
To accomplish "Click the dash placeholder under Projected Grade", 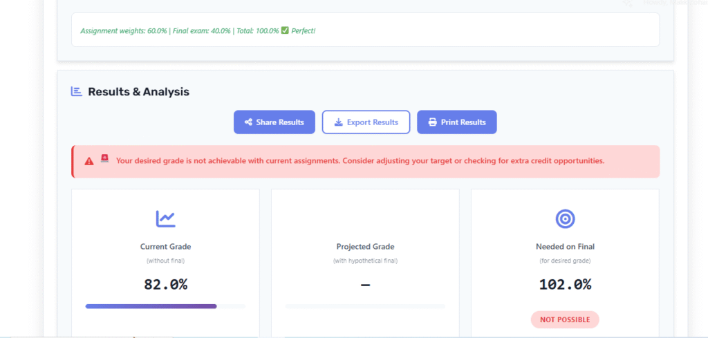I will 365,285.
